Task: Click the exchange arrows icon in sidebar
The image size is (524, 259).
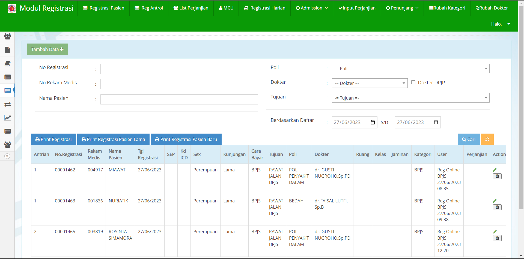Action: pos(7,104)
